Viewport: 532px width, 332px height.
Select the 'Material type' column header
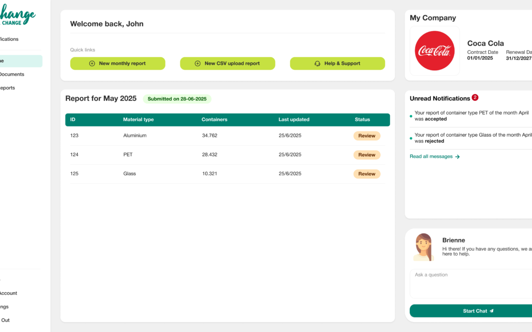pyautogui.click(x=138, y=120)
